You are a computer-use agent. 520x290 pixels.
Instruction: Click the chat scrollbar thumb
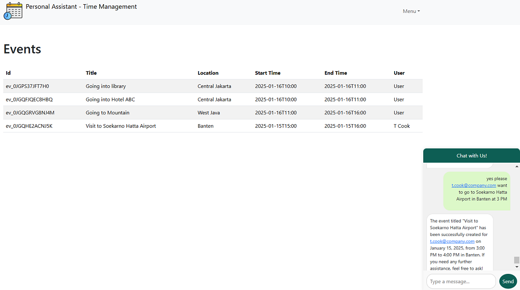click(516, 260)
